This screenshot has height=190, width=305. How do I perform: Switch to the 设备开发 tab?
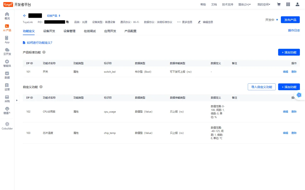[49, 31]
